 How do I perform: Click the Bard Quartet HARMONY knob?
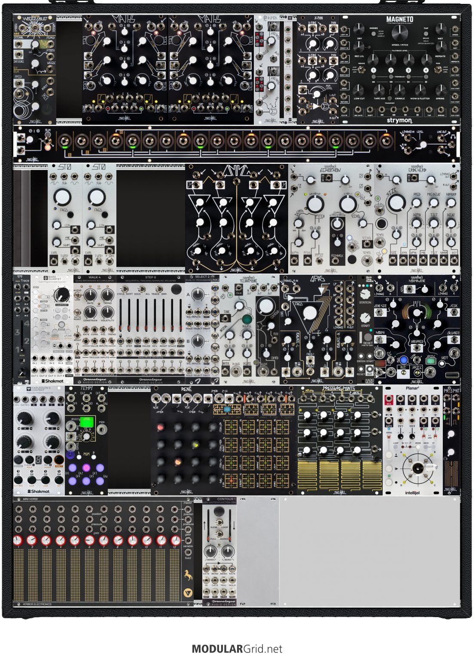click(62, 295)
